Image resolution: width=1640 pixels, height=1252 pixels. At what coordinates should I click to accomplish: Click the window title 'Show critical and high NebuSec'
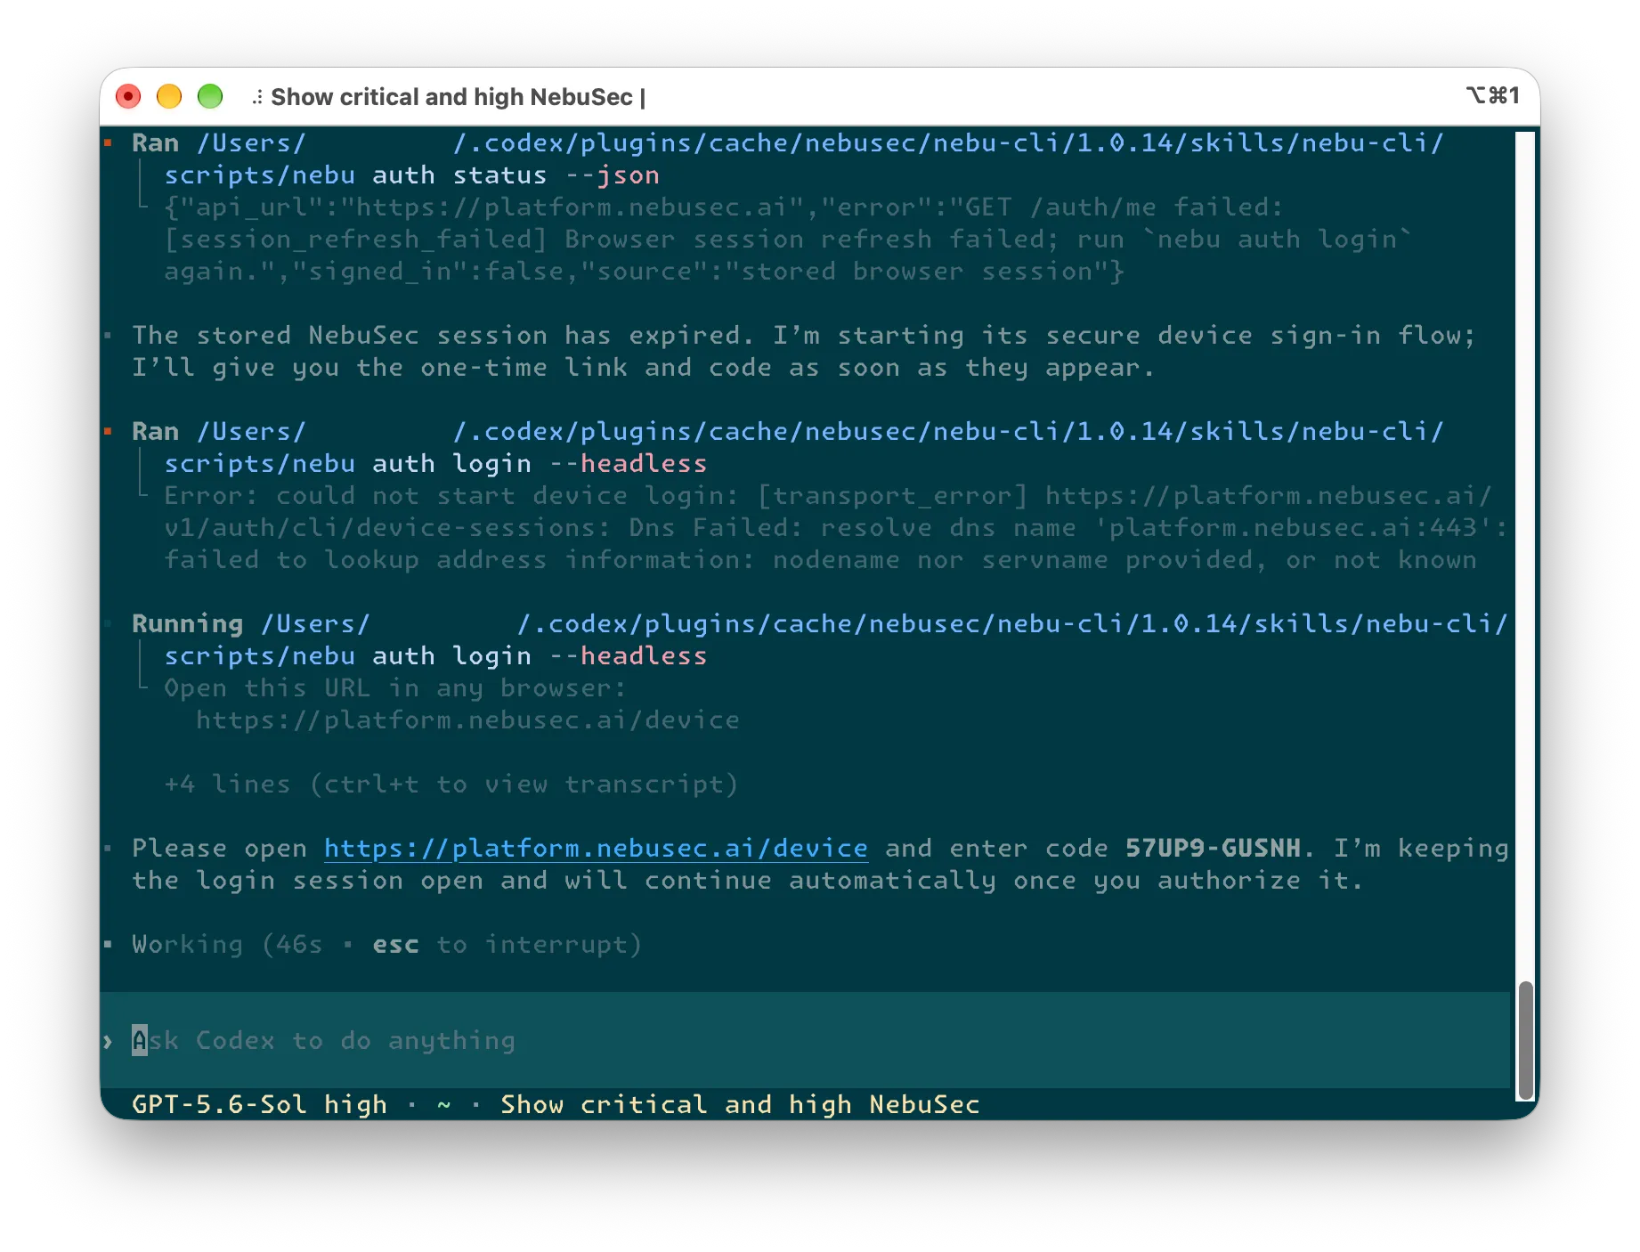(x=451, y=97)
